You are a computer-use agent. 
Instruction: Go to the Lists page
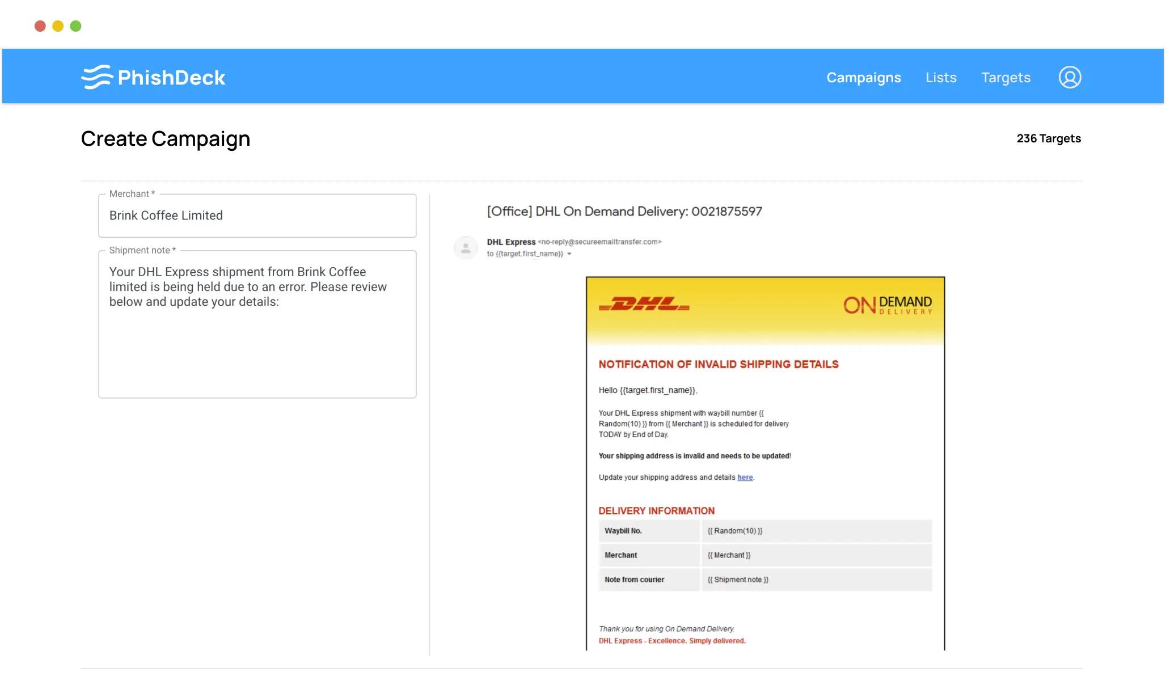click(x=941, y=77)
